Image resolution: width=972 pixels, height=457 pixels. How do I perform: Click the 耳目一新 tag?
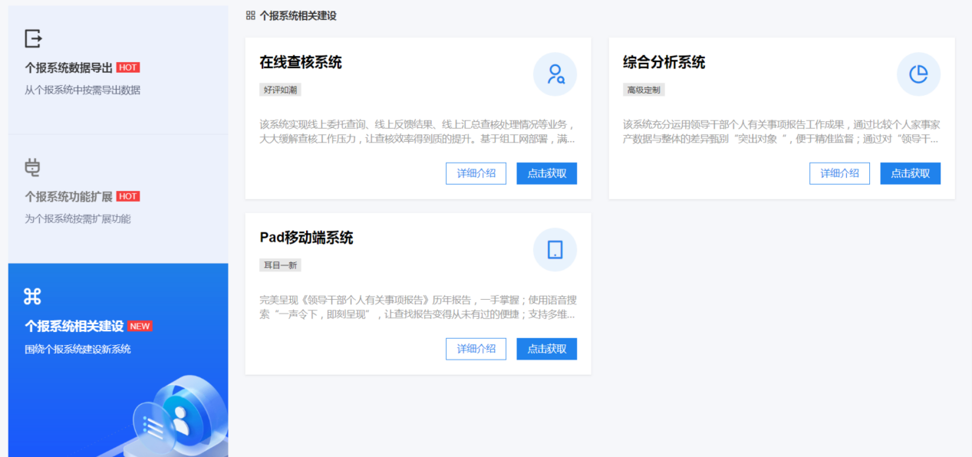click(280, 265)
